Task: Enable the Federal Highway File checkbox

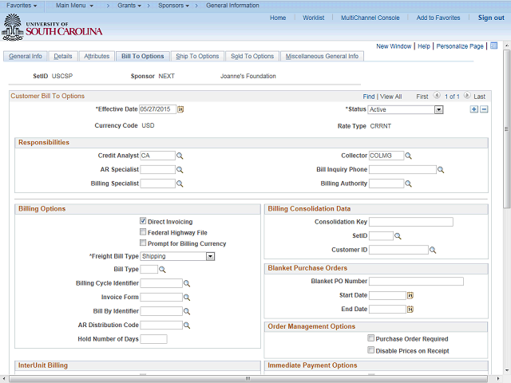Action: pos(143,232)
